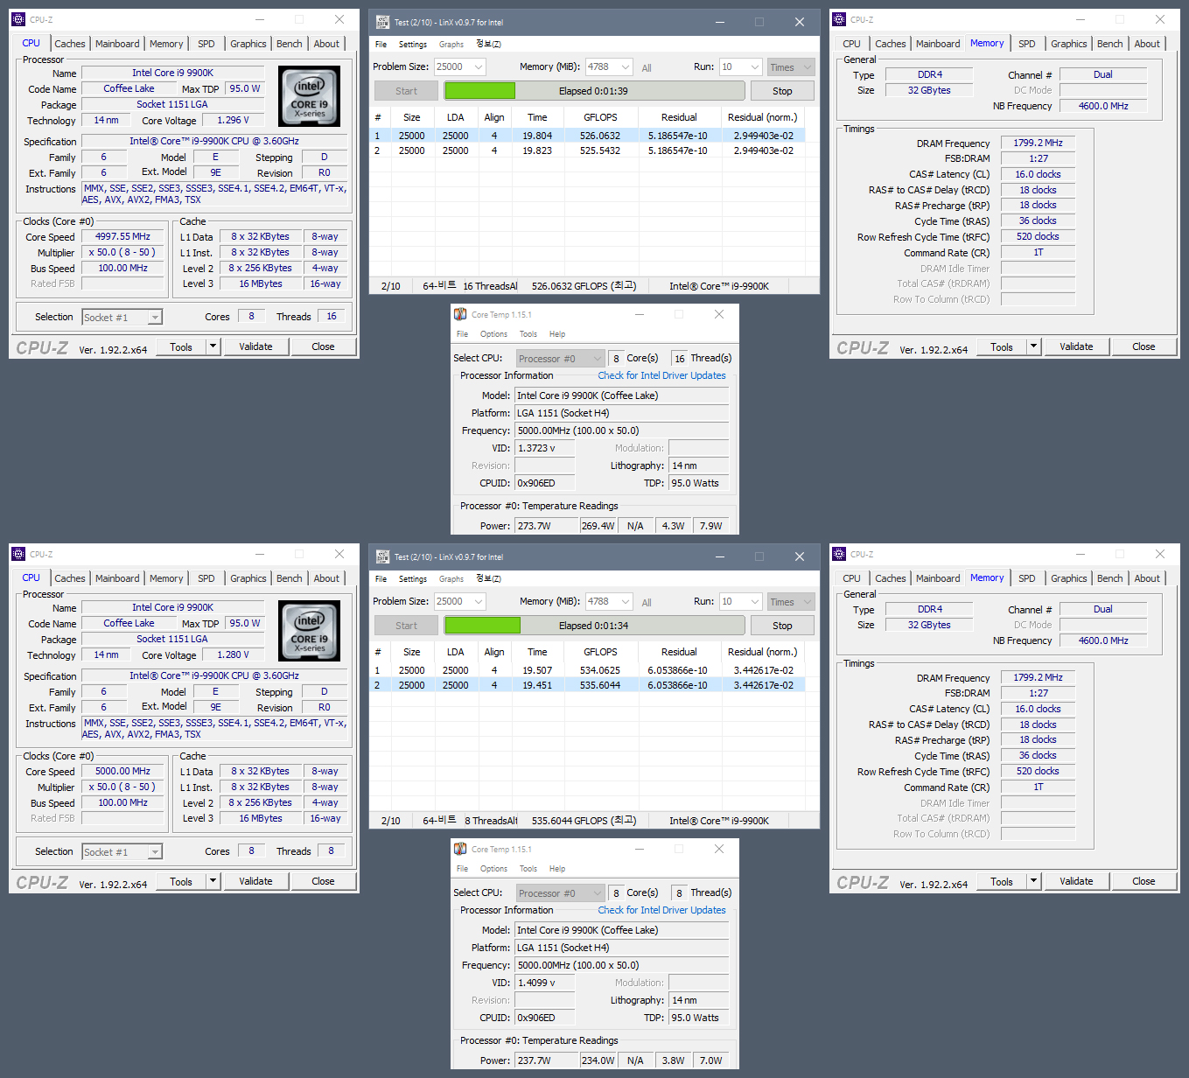Open the SPD tab in the upper CPU-Z Memory window
Screen dimensions: 1189x1078
pos(1027,44)
